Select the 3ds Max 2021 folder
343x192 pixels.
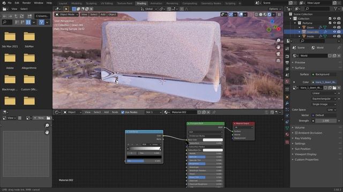[x=10, y=39]
